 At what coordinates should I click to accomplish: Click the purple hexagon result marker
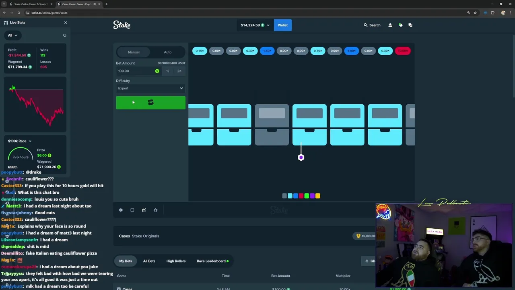tap(301, 157)
